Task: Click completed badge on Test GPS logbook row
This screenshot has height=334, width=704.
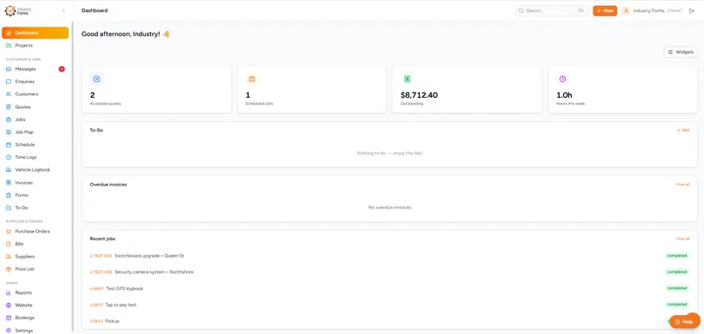Action: pyautogui.click(x=677, y=288)
